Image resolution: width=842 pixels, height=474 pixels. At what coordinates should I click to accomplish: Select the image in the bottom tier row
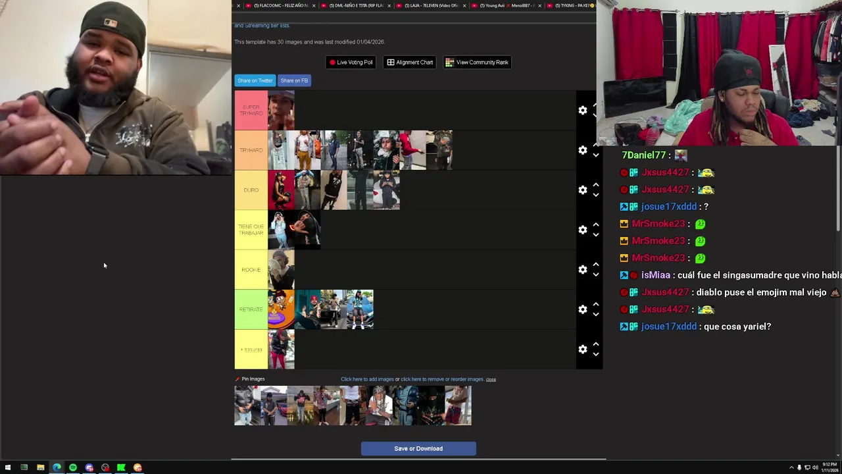tap(281, 349)
